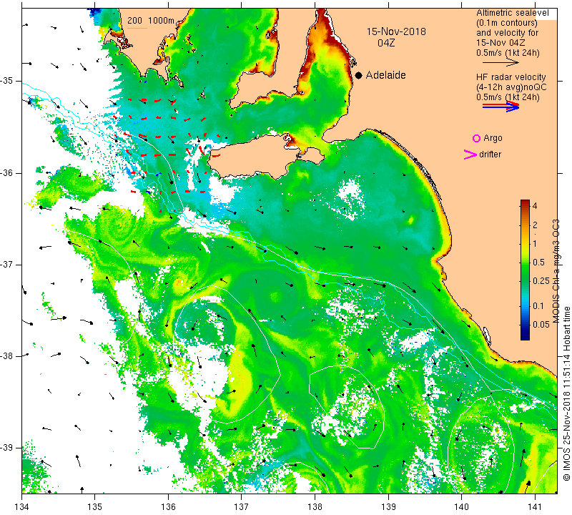Click the longitude axis label 138
The image size is (572, 515).
pyautogui.click(x=315, y=507)
